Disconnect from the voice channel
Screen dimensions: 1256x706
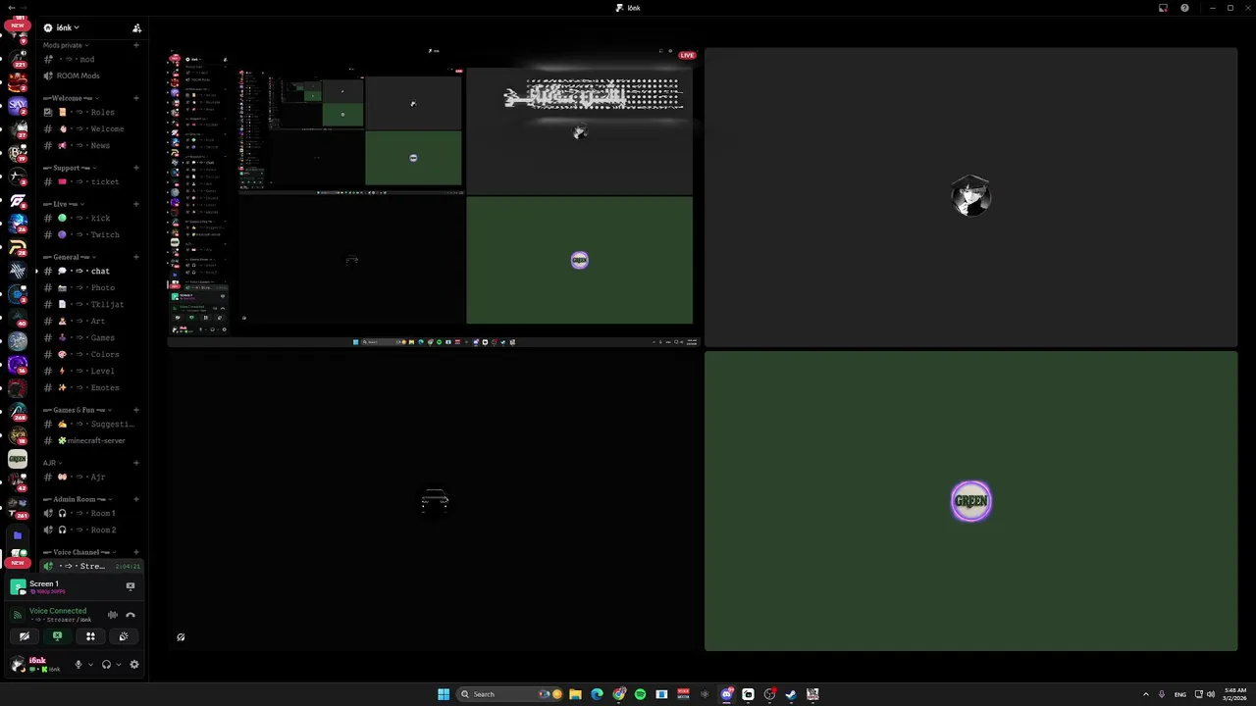coord(131,615)
